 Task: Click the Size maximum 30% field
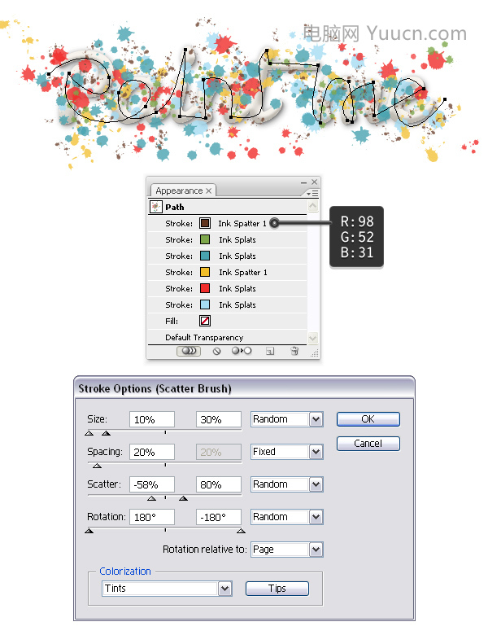click(x=219, y=419)
